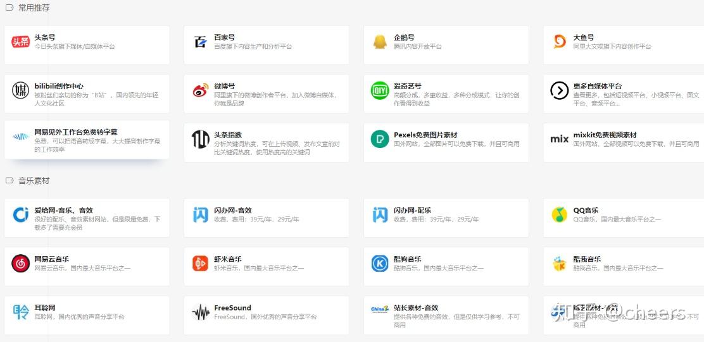Click the black 头条指数 round icon
The image size is (704, 342).
pos(200,140)
